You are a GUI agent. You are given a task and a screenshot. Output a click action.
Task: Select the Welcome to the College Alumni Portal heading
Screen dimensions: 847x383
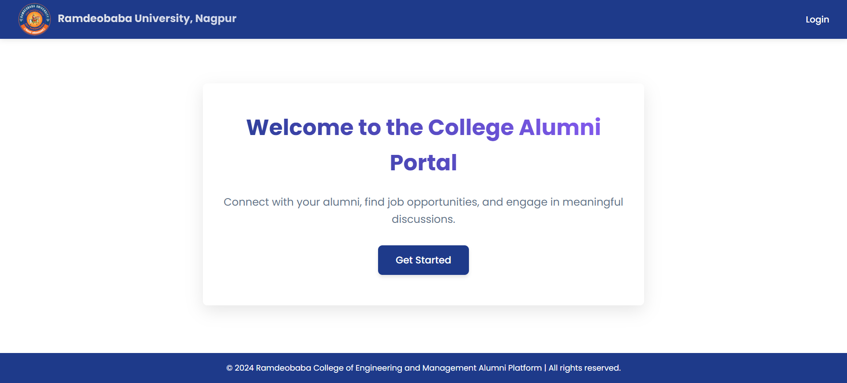point(423,145)
